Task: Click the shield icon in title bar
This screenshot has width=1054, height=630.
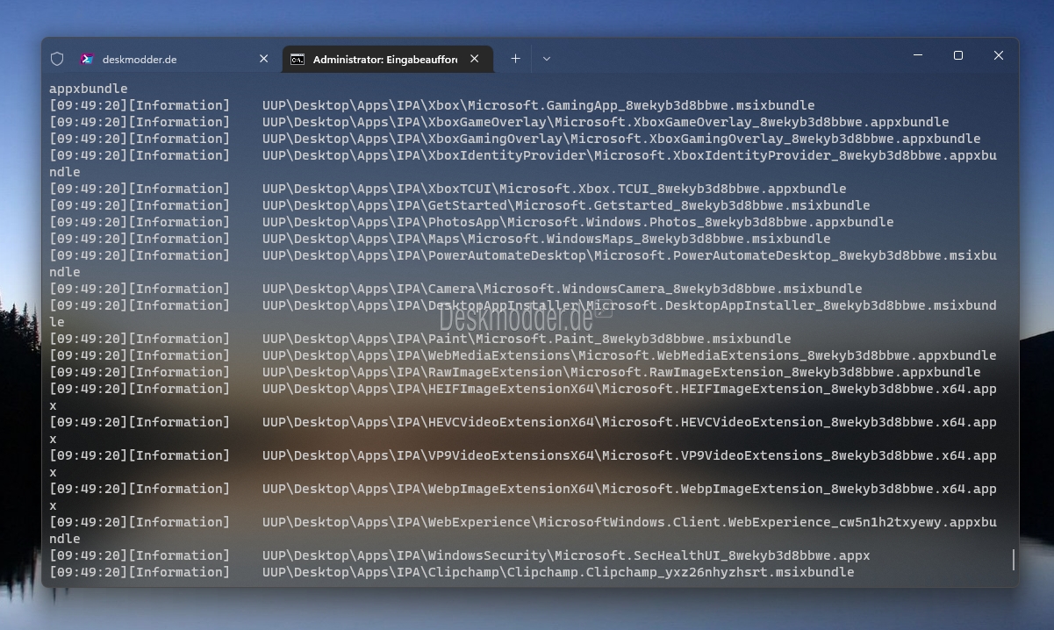Action: [57, 59]
